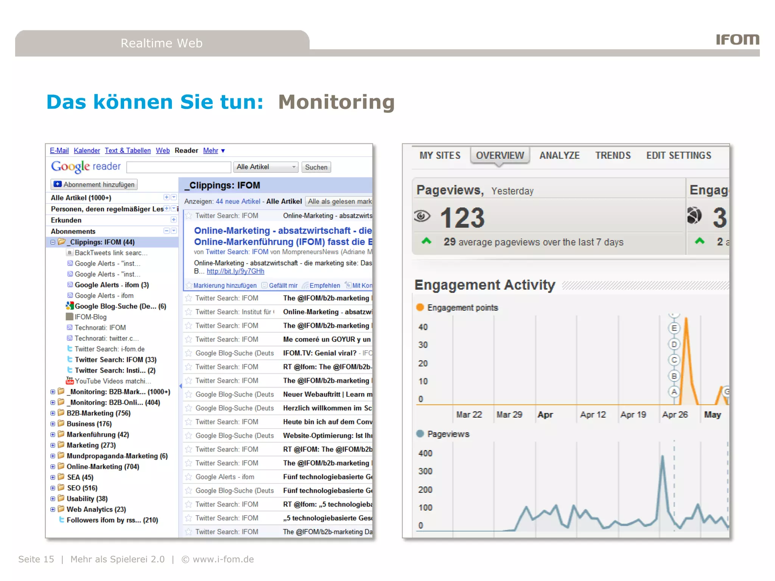Click the IFOM-Blog feed icon
This screenshot has width=775, height=581.
tap(70, 317)
